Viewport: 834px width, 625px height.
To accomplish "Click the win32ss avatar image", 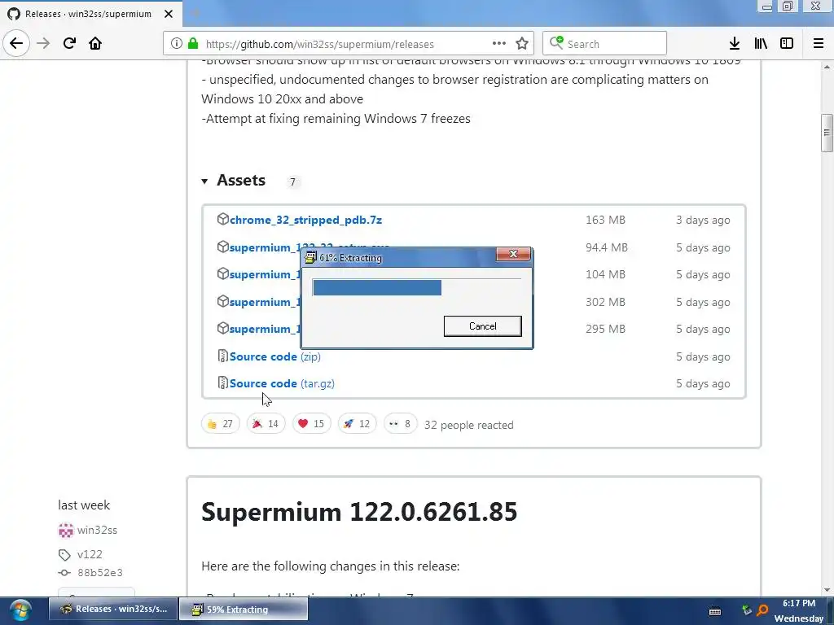I will pyautogui.click(x=65, y=531).
